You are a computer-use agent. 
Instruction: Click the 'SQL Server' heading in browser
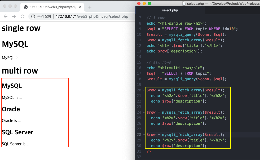tap(17, 132)
